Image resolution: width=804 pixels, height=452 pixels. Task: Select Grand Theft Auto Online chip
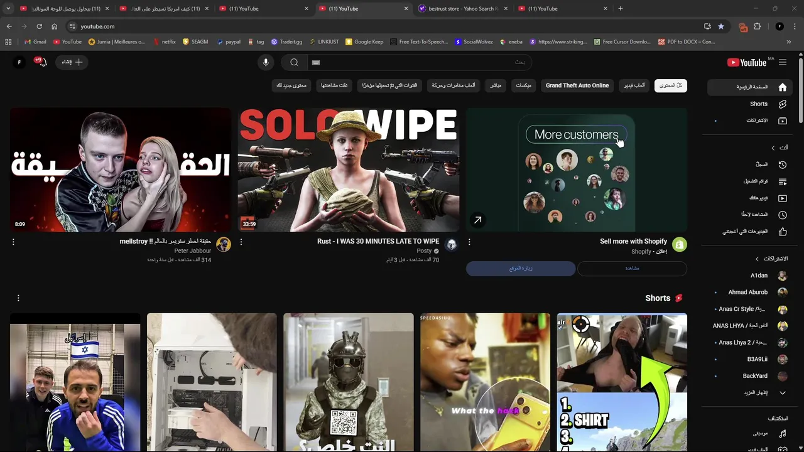pyautogui.click(x=577, y=85)
